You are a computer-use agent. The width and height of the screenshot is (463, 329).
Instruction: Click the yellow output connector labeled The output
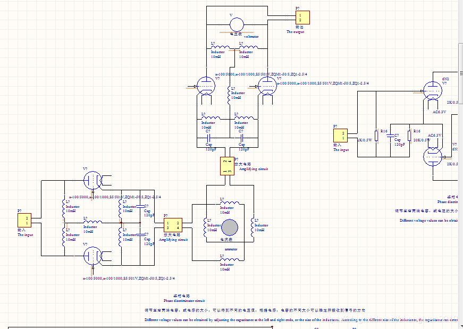click(302, 18)
